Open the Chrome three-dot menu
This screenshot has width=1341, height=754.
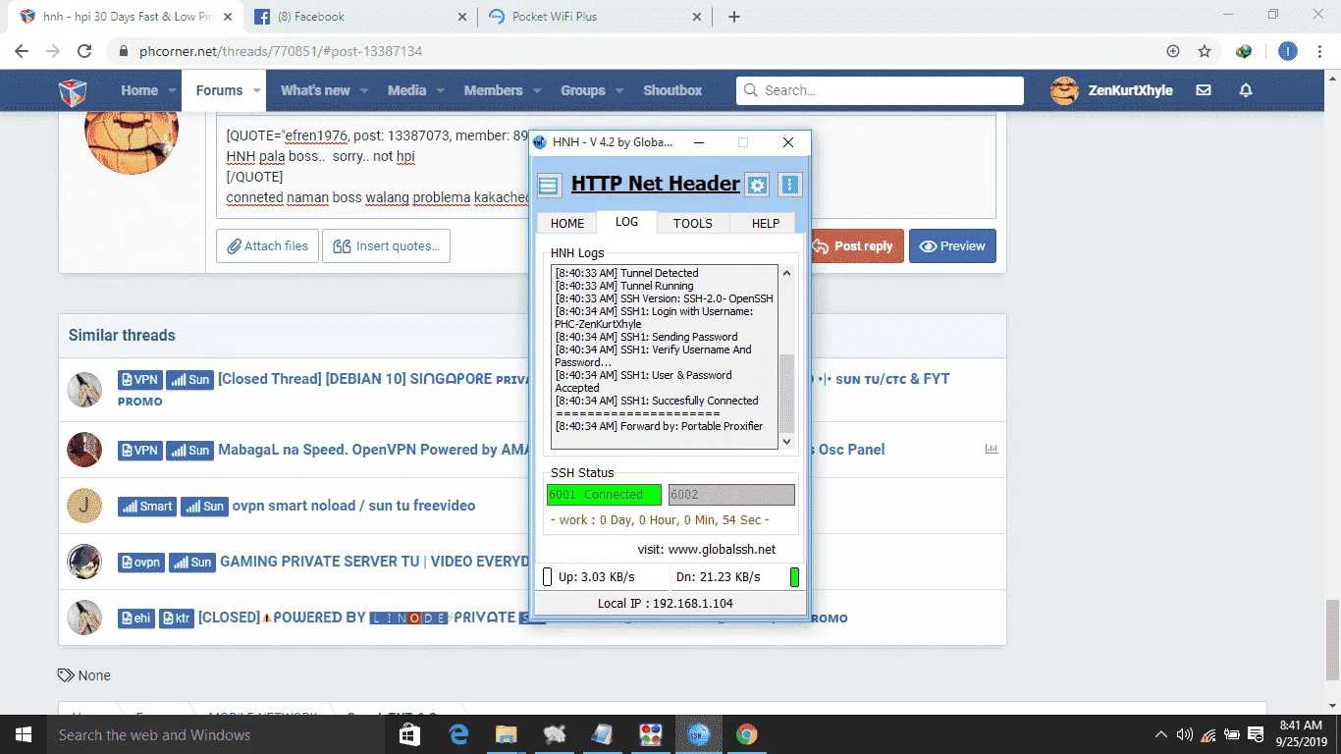[x=1318, y=51]
